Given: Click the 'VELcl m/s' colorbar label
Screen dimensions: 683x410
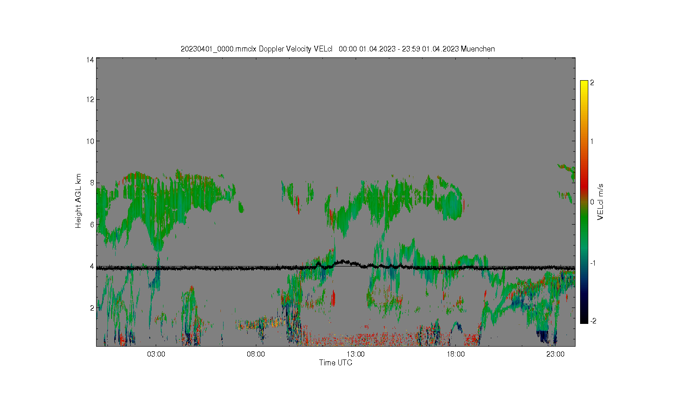Looking at the screenshot, I should 601,201.
